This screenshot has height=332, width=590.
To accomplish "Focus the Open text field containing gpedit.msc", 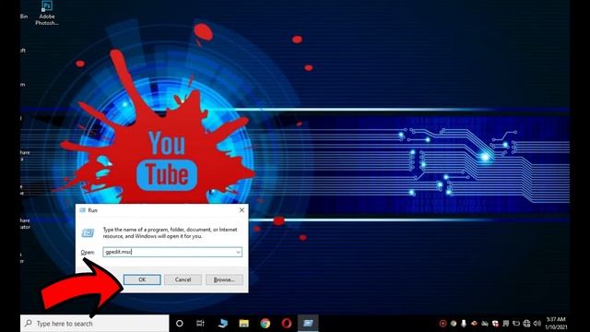I will (x=172, y=252).
